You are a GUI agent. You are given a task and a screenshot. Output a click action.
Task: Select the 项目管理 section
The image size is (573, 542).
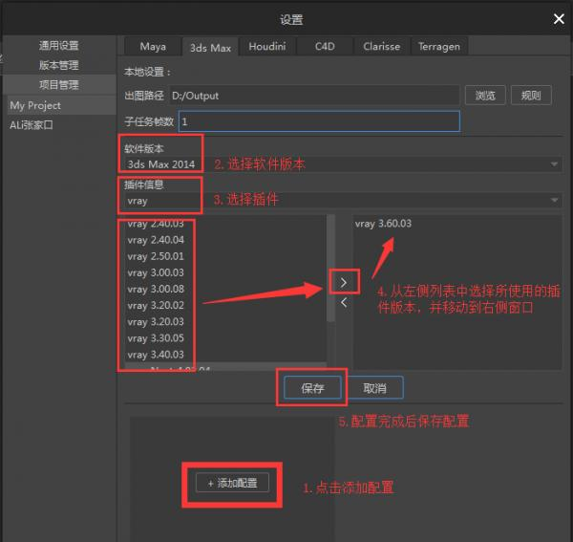coord(59,85)
